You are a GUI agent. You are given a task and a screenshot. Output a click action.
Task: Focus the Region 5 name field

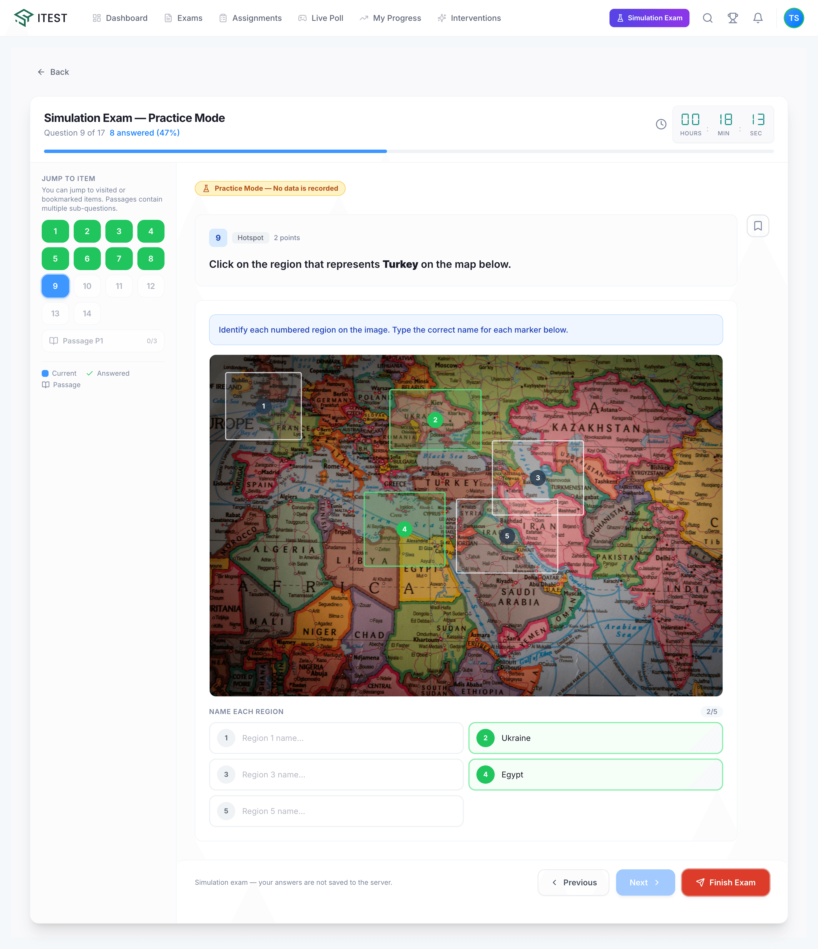pyautogui.click(x=336, y=811)
